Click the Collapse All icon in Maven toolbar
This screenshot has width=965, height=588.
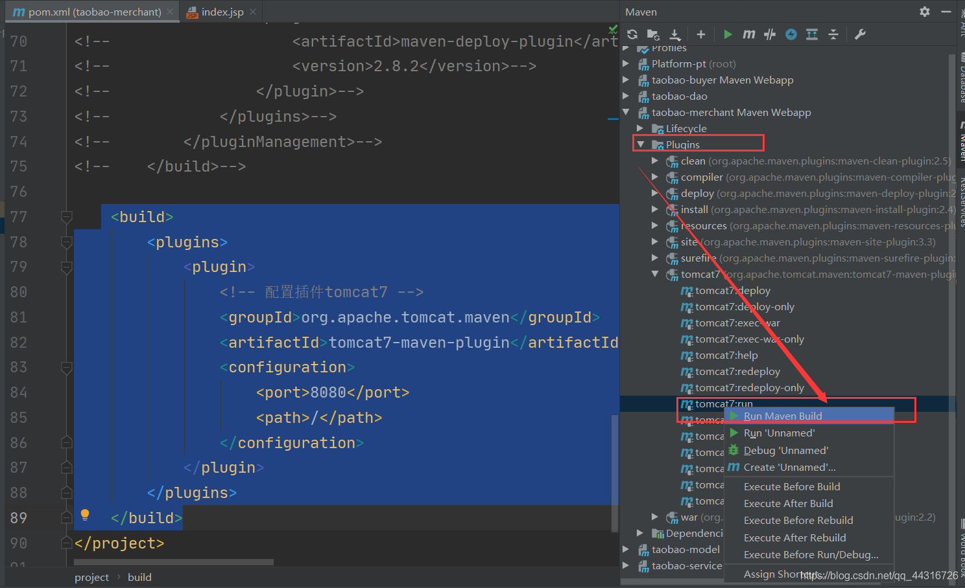(x=833, y=34)
